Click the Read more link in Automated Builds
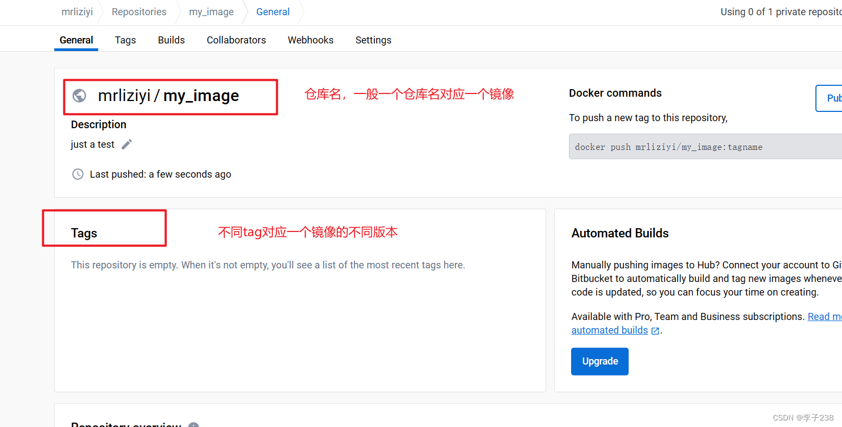The height and width of the screenshot is (427, 842). pos(825,317)
